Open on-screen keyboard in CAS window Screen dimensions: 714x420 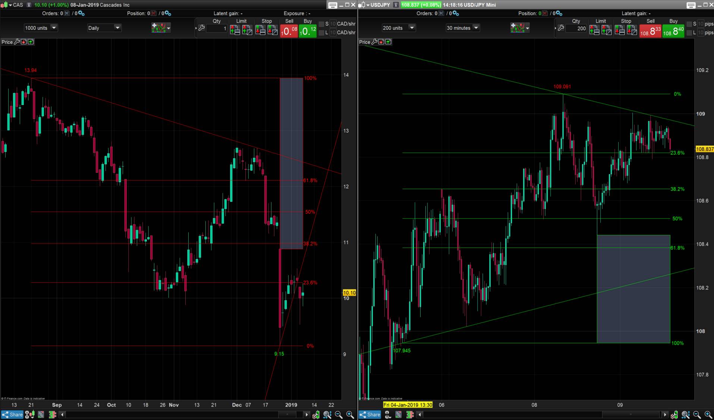coord(333,5)
